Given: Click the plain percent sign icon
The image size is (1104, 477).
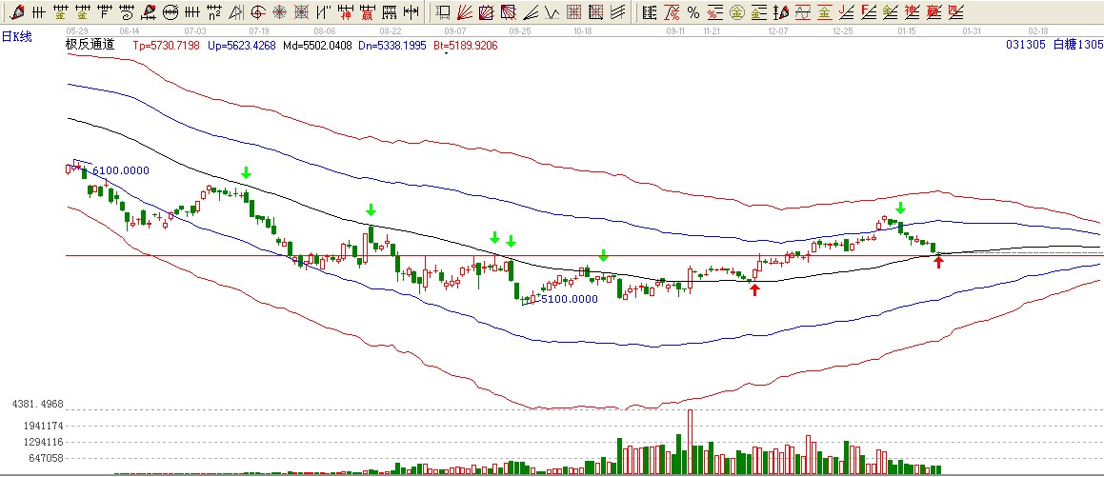Looking at the screenshot, I should tap(693, 12).
